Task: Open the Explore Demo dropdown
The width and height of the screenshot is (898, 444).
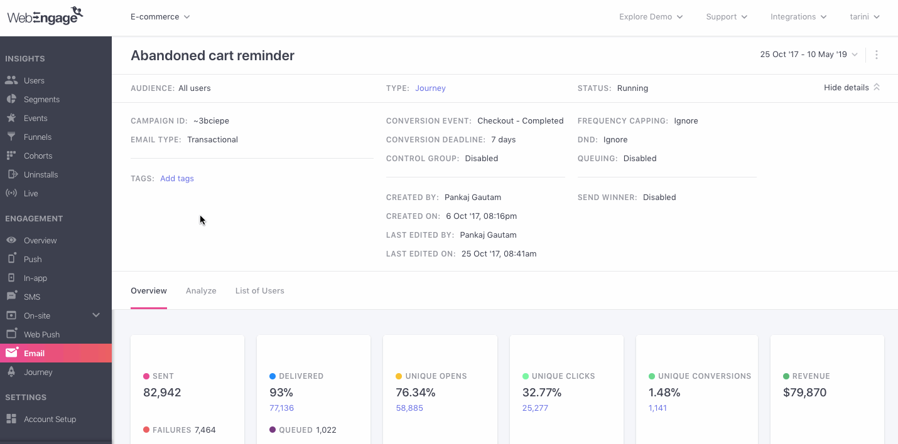Action: 651,17
